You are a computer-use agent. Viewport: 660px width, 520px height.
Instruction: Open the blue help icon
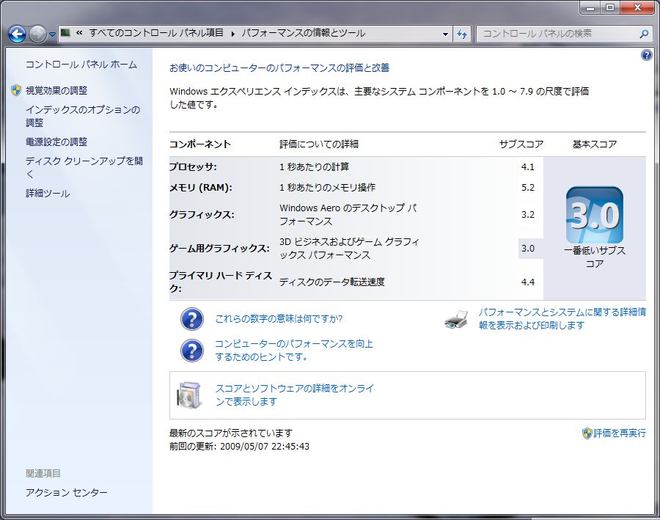click(647, 55)
